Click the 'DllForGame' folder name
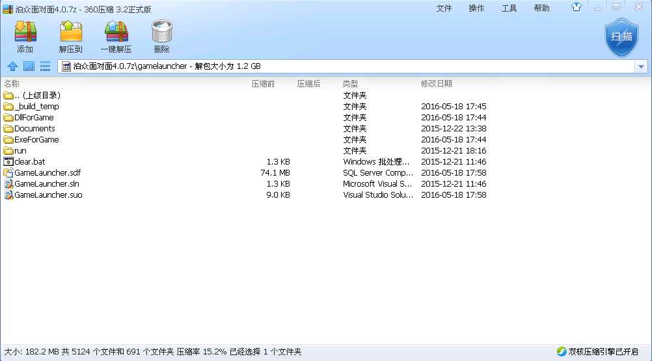Viewport: 652px width, 361px height. [34, 118]
